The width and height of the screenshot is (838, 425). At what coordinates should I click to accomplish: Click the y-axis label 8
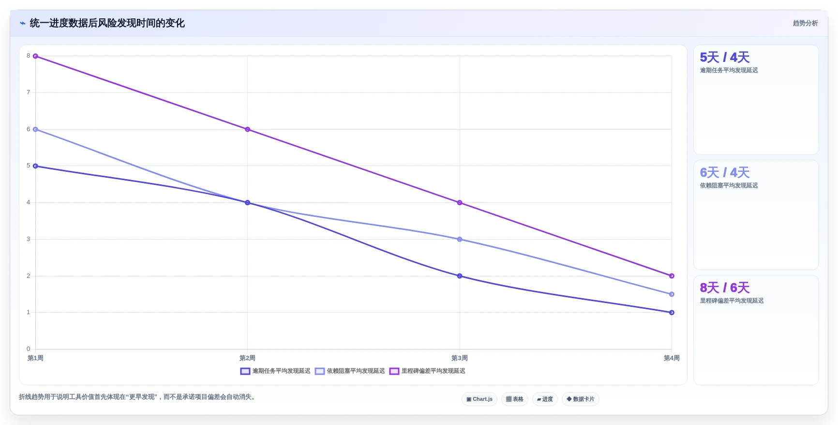click(x=28, y=56)
